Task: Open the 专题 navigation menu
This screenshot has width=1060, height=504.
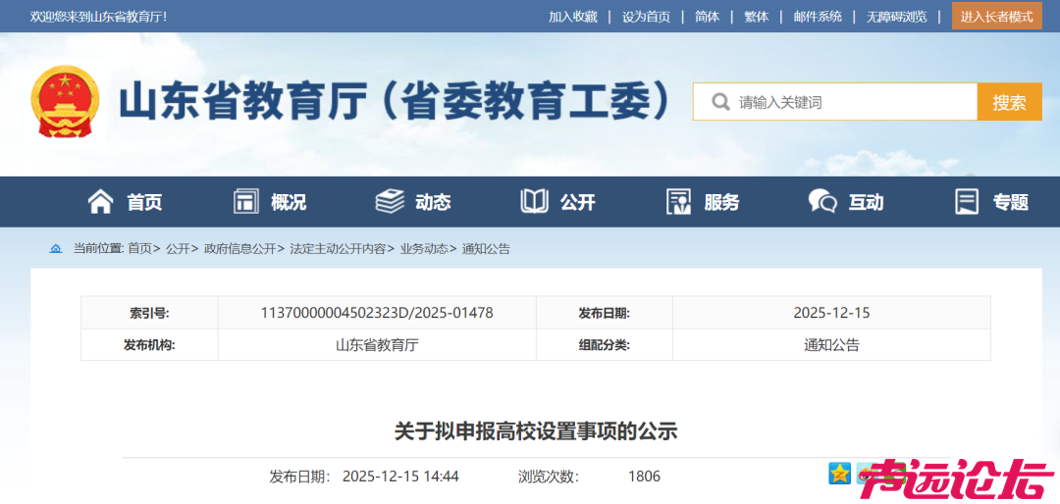Action: [1011, 202]
